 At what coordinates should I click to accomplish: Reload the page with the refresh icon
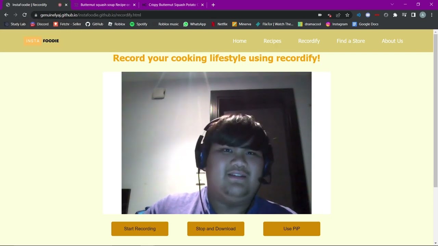(25, 15)
